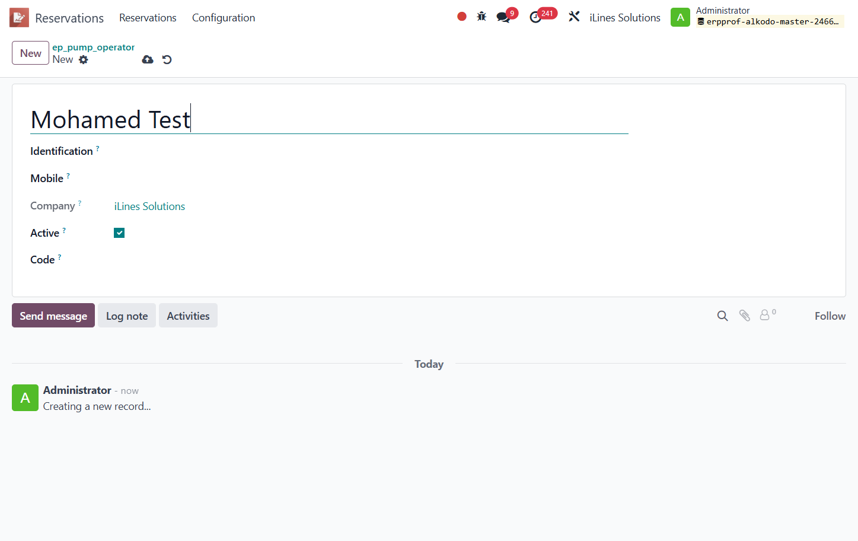This screenshot has width=858, height=541.
Task: Click the Mohamed Test name field
Action: pos(329,119)
